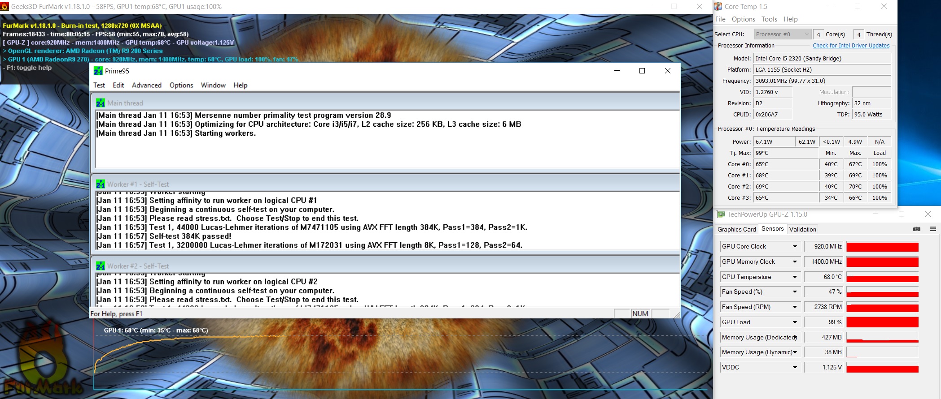Open Prime95 Advanced menu

[147, 85]
